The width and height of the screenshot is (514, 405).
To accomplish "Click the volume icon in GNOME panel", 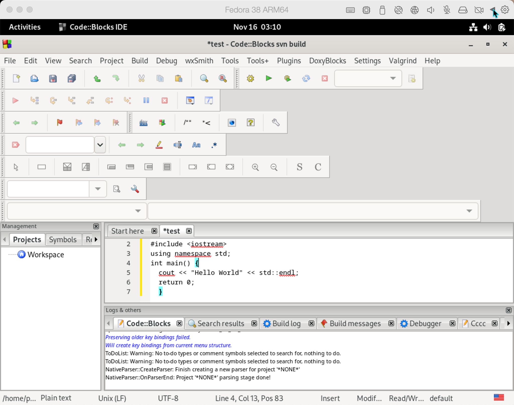I will [487, 27].
